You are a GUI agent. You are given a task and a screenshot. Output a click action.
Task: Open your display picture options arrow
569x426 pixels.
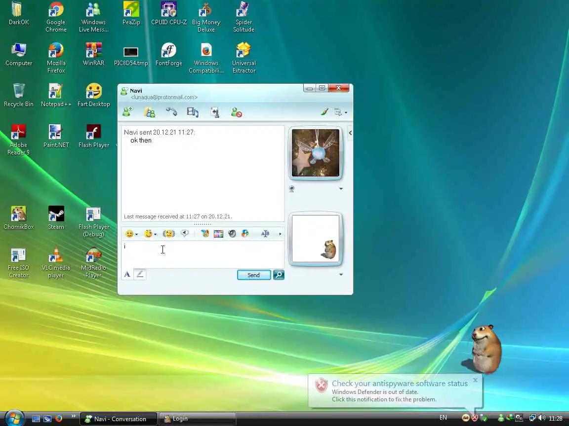(x=341, y=275)
